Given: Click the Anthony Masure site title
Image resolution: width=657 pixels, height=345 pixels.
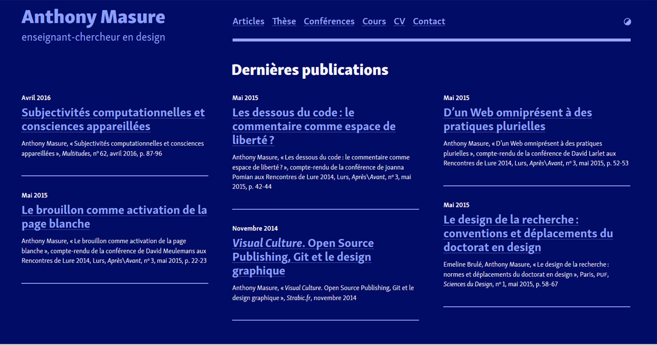Looking at the screenshot, I should point(93,17).
